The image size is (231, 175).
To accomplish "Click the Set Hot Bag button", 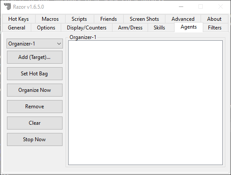I will click(35, 74).
